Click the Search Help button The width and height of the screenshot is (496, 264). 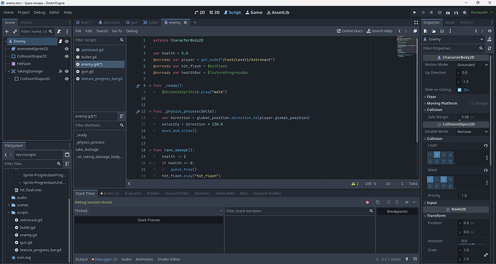click(380, 31)
